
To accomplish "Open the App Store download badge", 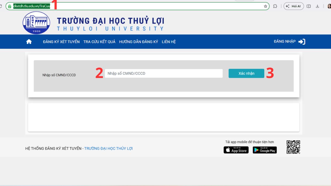I will tap(236, 150).
